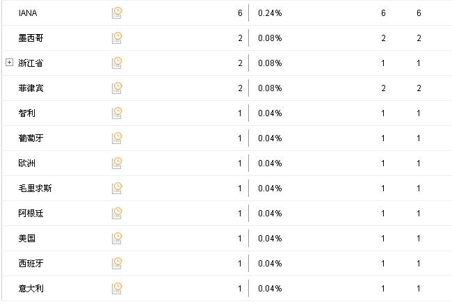This screenshot has height=304, width=452.
Task: Open history report icon for 阿根廷 row
Action: (117, 214)
